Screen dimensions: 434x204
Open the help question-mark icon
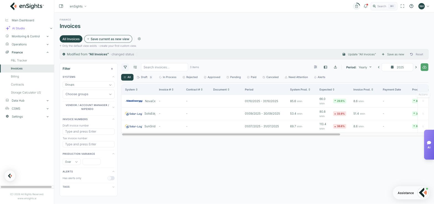tap(411, 6)
